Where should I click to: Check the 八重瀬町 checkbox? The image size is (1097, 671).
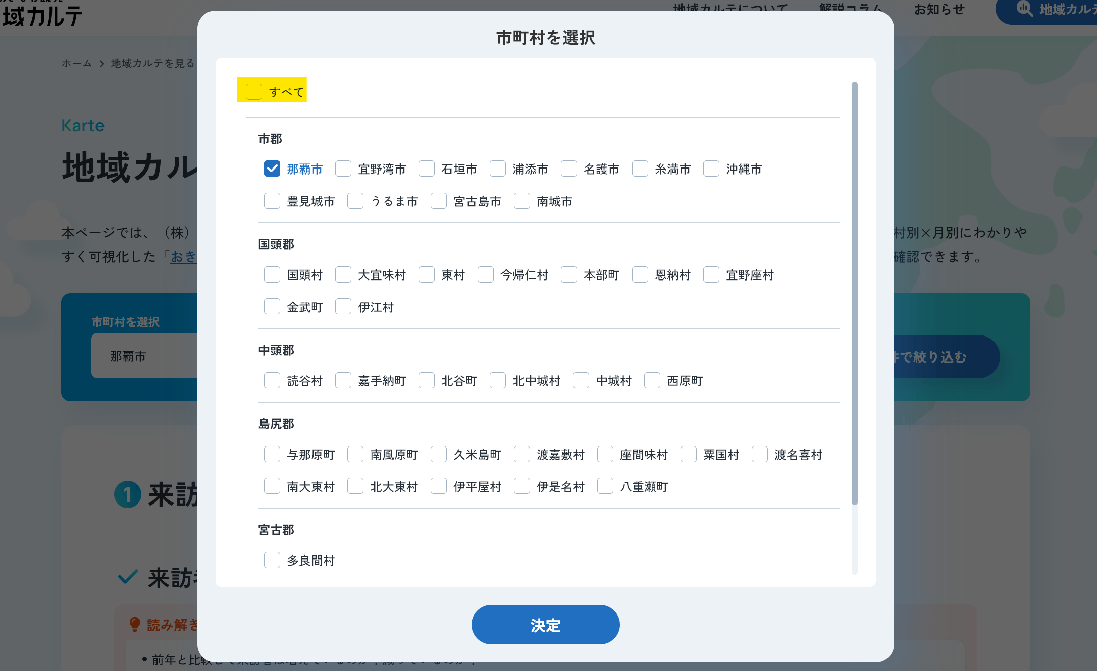coord(605,486)
